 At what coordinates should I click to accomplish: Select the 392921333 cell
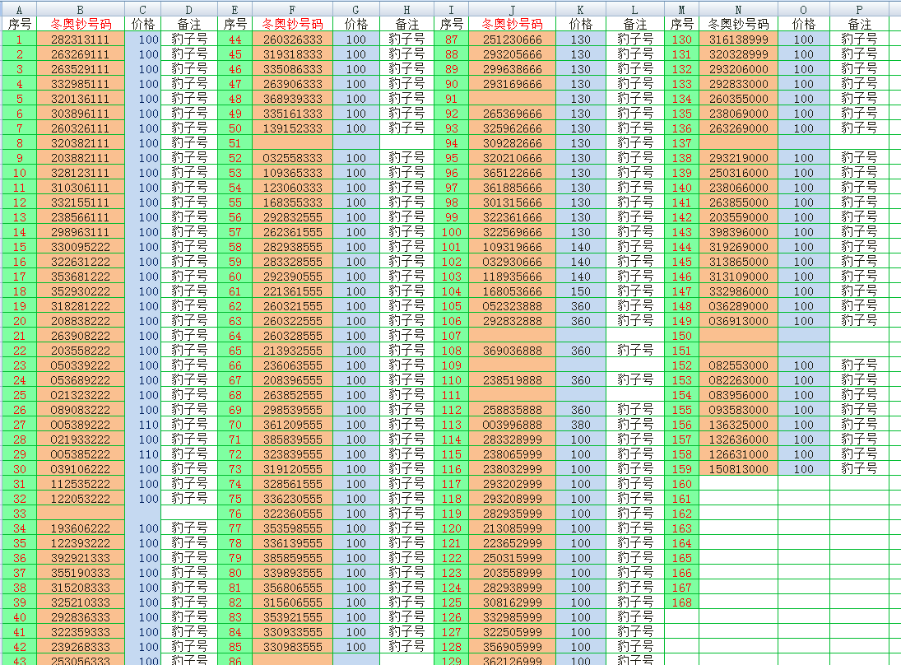point(81,558)
